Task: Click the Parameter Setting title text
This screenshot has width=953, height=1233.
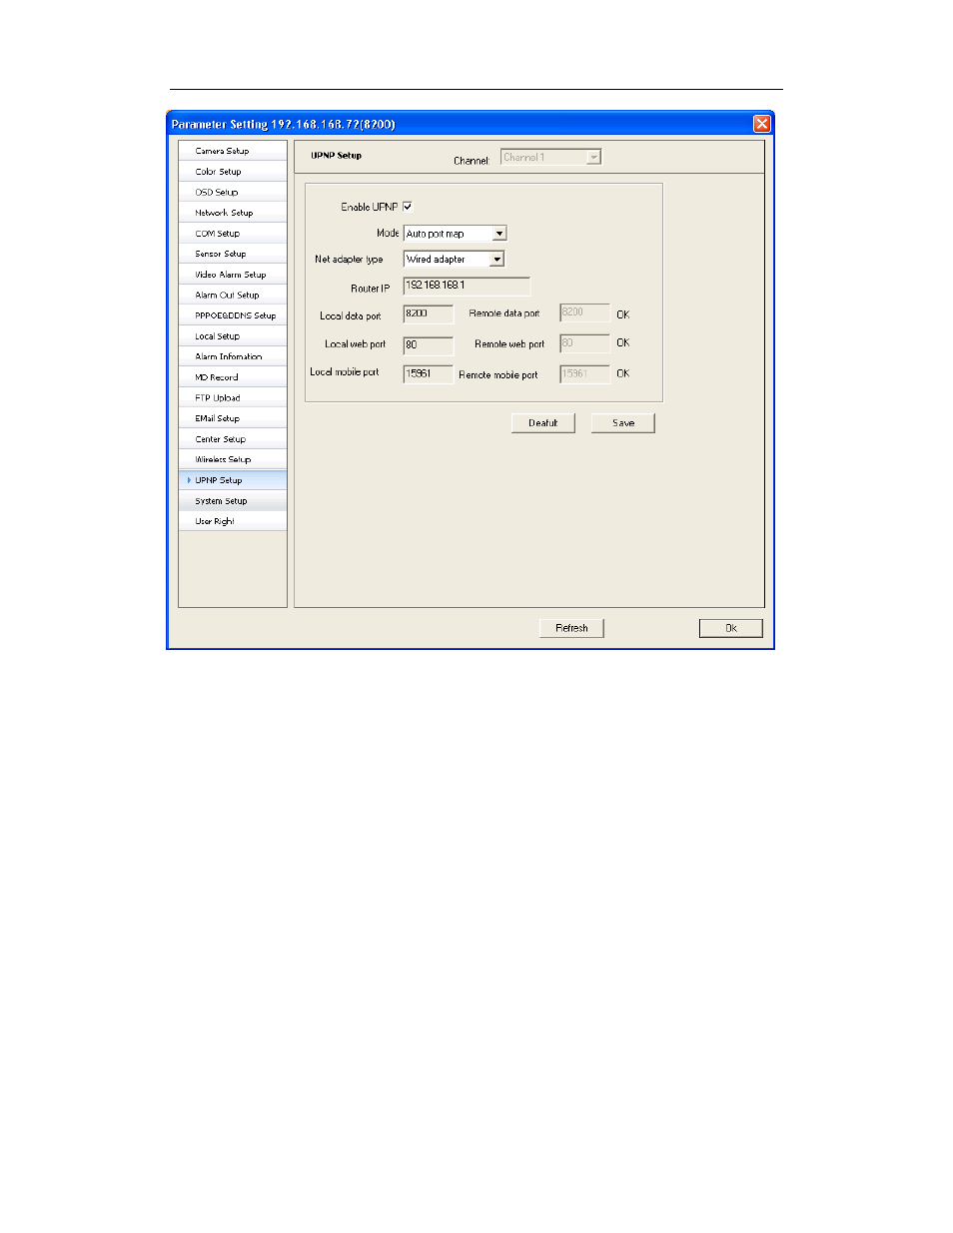Action: (x=283, y=124)
